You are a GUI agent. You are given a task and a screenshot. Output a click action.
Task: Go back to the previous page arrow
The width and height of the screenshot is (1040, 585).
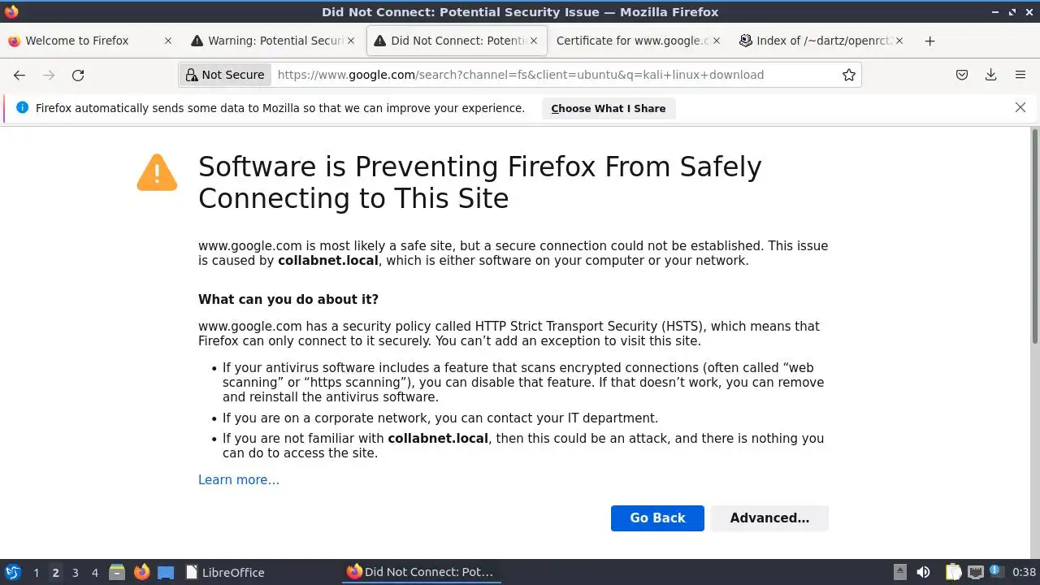[19, 75]
